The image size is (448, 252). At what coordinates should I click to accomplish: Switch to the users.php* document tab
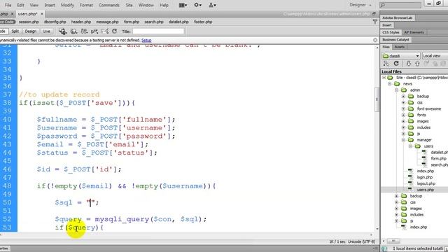(27, 14)
